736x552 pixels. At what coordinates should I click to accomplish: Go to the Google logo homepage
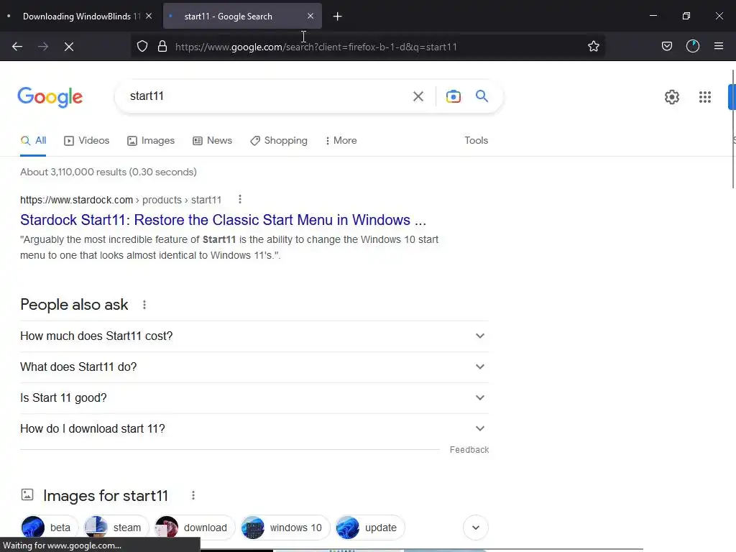pos(50,97)
